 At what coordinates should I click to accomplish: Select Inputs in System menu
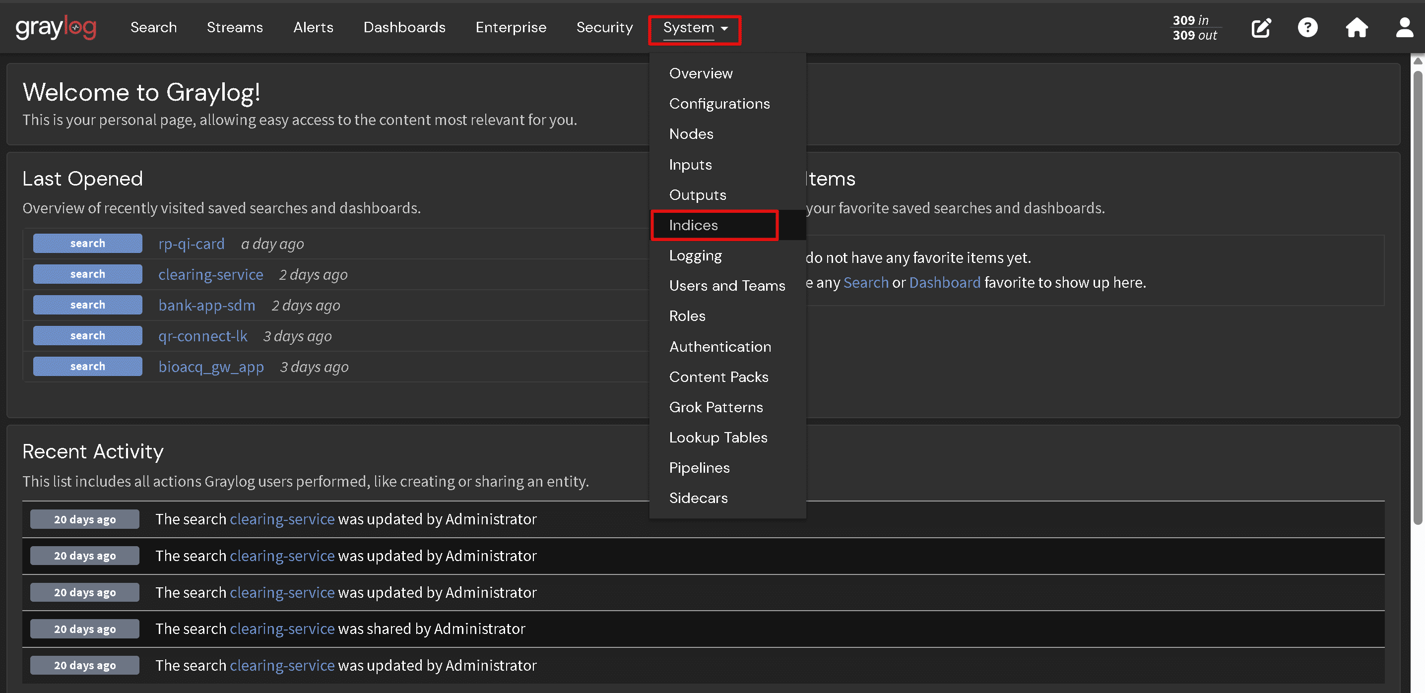click(727, 165)
